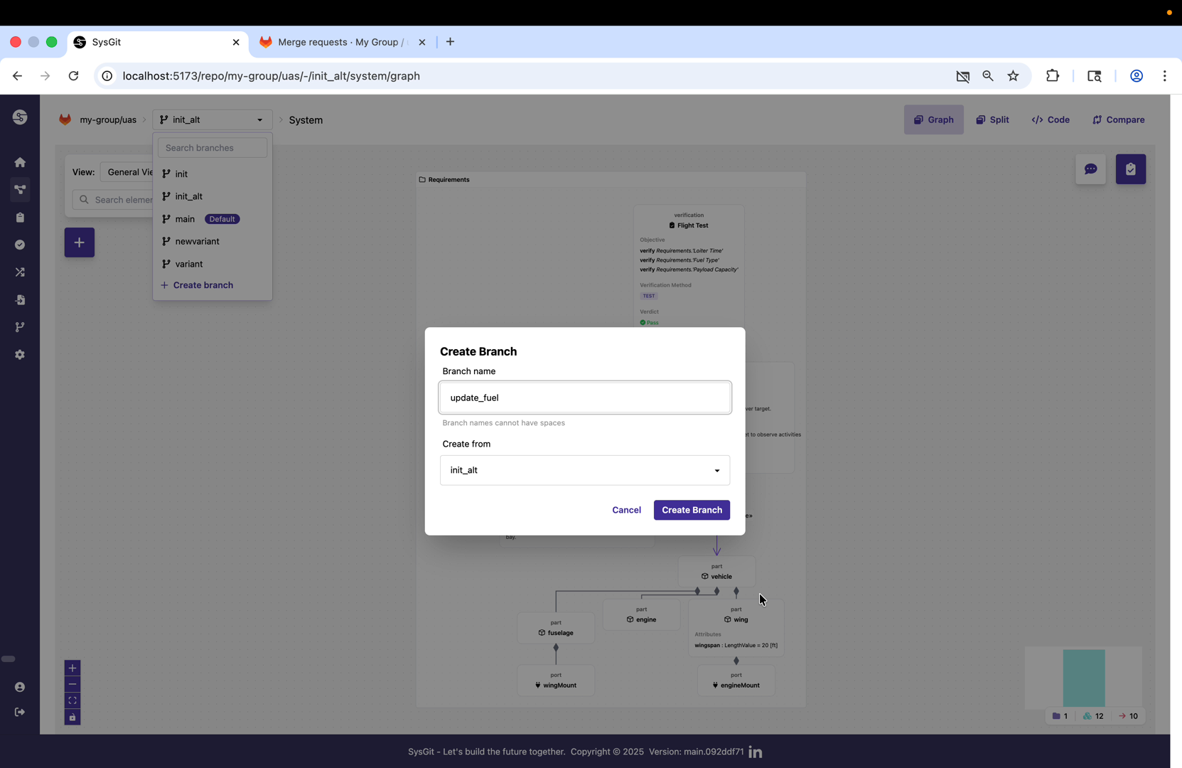Click the 'Search branches' input field
The height and width of the screenshot is (768, 1182).
pos(211,147)
